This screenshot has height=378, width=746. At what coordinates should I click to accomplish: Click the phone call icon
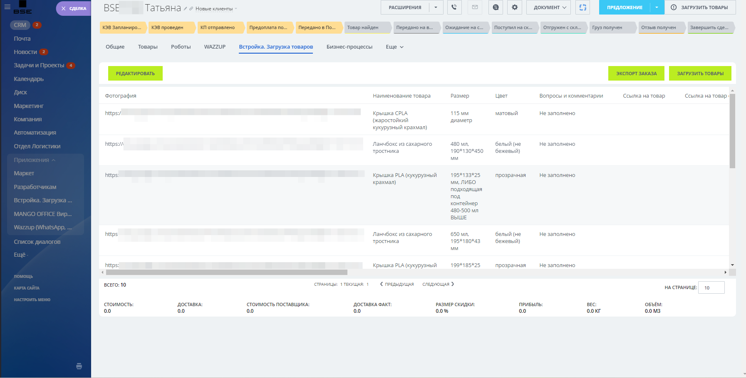pos(454,7)
